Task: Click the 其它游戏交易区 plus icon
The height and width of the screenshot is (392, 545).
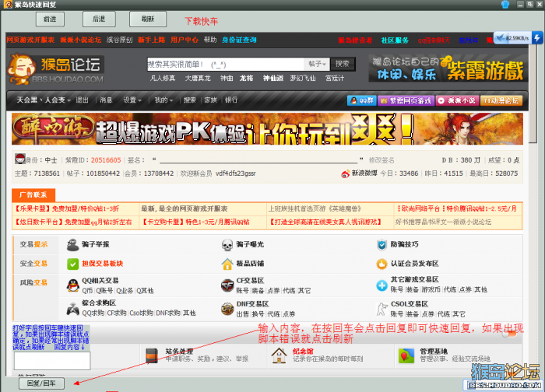Action: click(x=381, y=285)
